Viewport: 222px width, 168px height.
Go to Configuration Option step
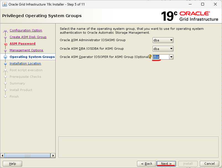(26, 30)
